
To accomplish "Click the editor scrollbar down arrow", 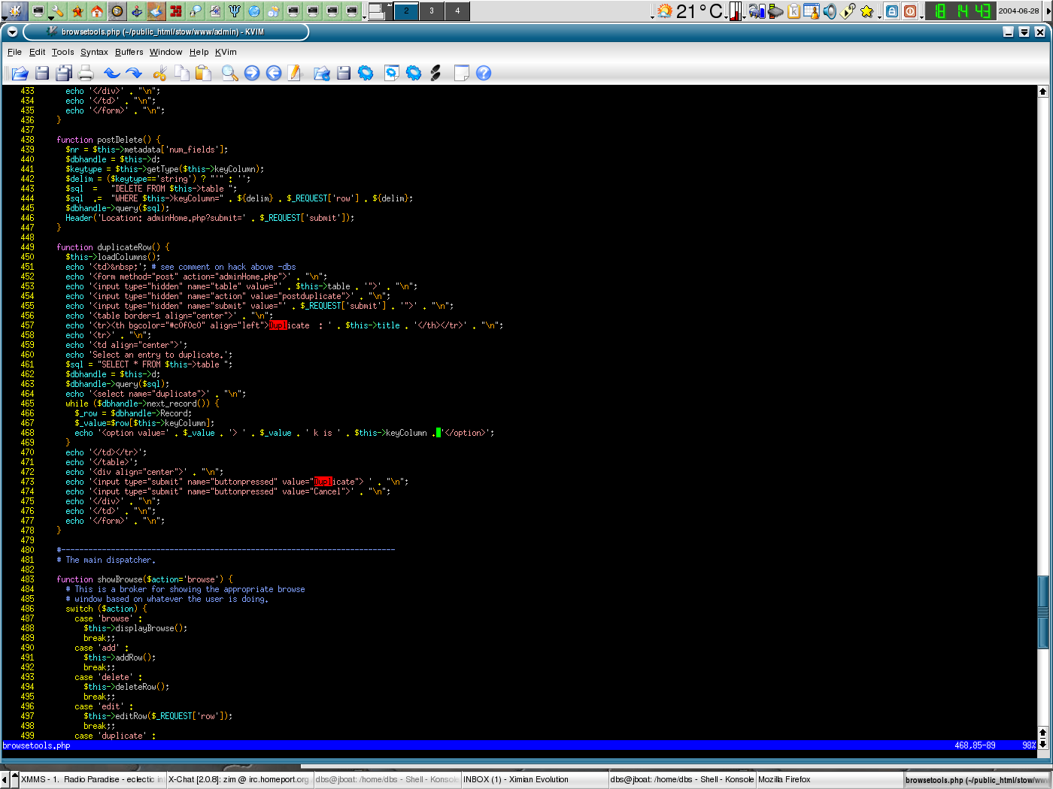I will [x=1042, y=744].
